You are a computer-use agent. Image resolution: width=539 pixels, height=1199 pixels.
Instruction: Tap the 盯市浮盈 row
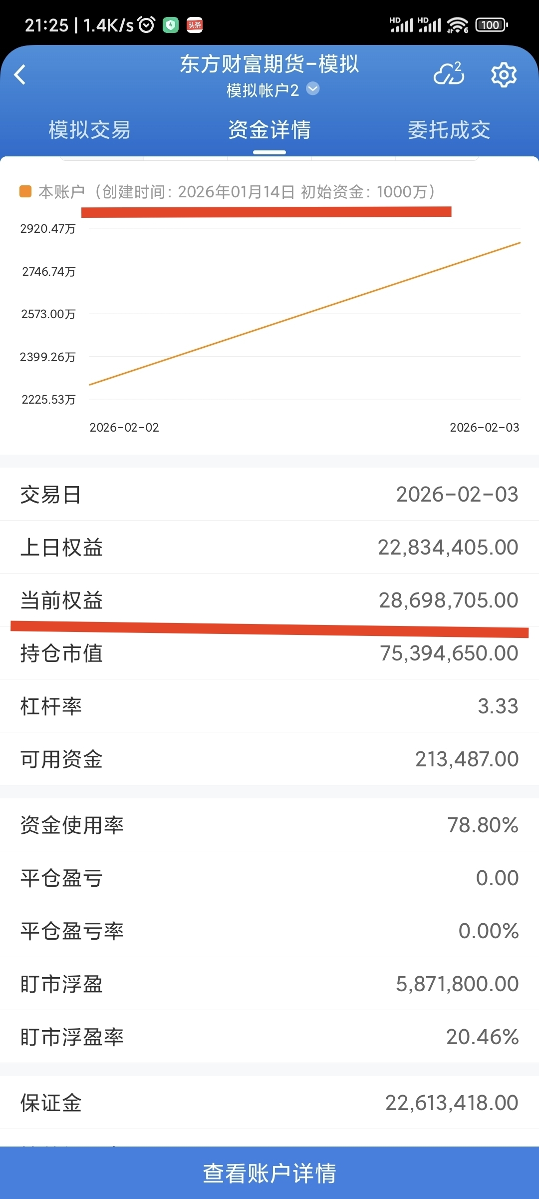[x=269, y=984]
